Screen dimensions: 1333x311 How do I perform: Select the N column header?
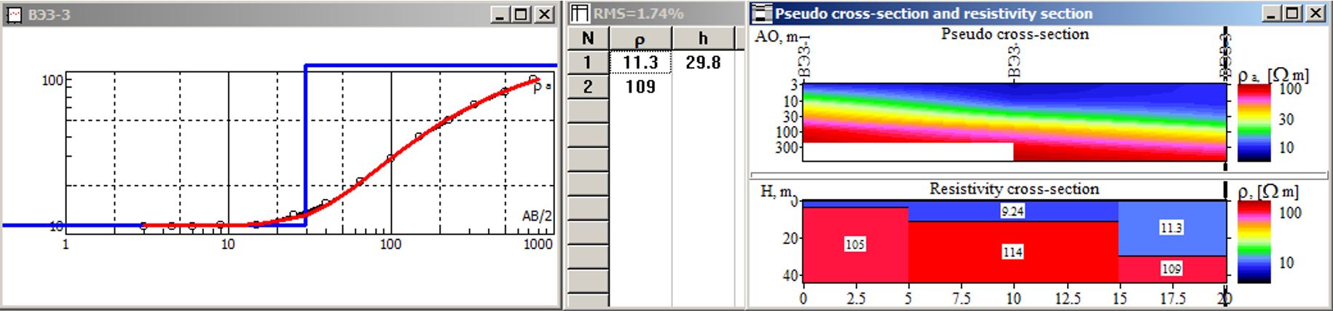[588, 39]
